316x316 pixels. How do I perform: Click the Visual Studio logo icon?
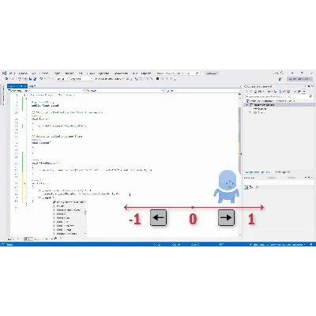click(x=4, y=73)
